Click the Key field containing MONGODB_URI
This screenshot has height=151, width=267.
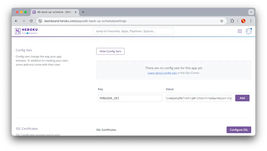pos(130,98)
